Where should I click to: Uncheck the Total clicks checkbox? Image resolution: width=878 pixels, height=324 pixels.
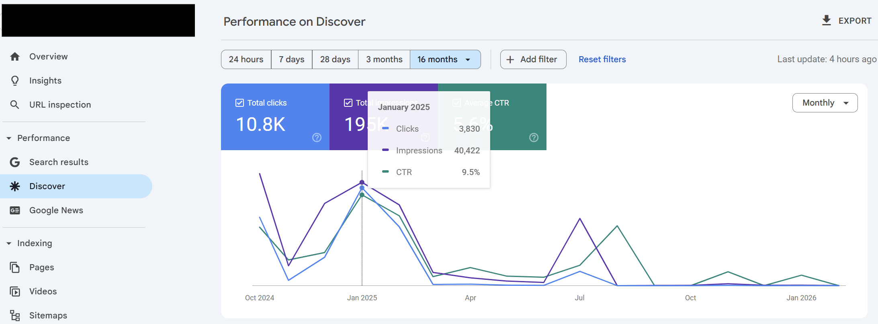(x=239, y=103)
